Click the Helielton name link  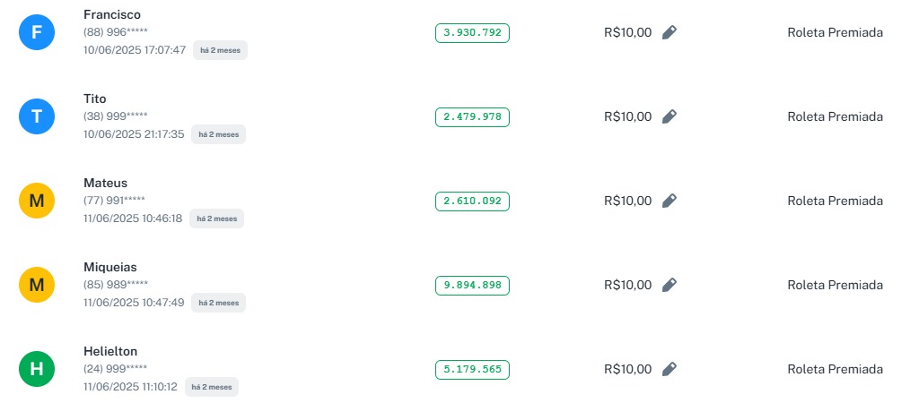click(x=110, y=351)
